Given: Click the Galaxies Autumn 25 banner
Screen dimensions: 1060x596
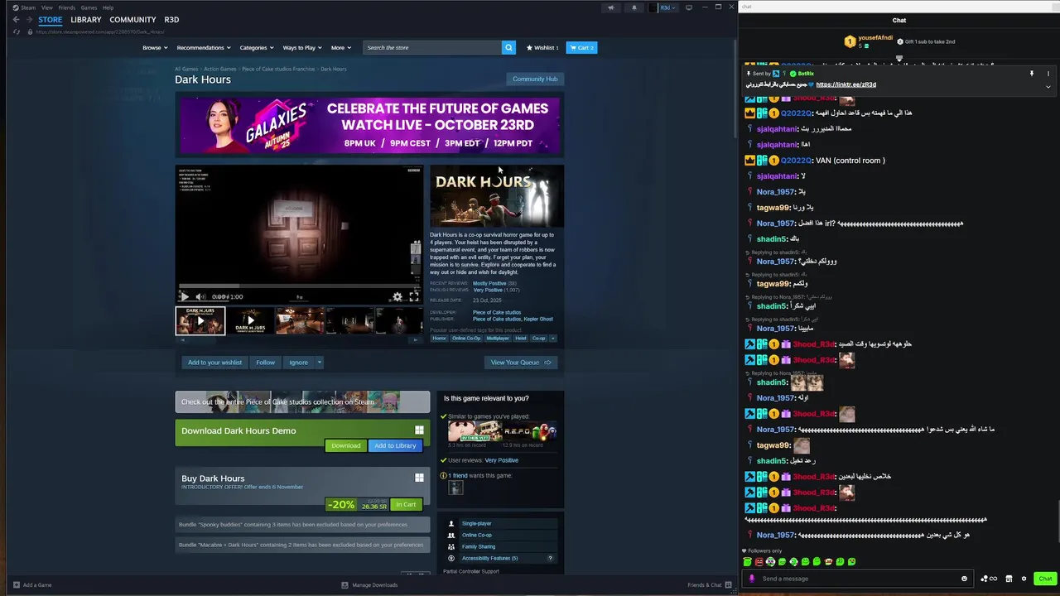Looking at the screenshot, I should [x=369, y=126].
